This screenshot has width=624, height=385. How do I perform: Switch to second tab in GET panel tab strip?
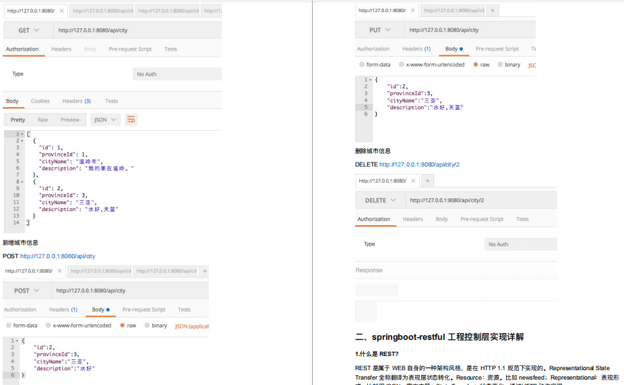[x=102, y=11]
